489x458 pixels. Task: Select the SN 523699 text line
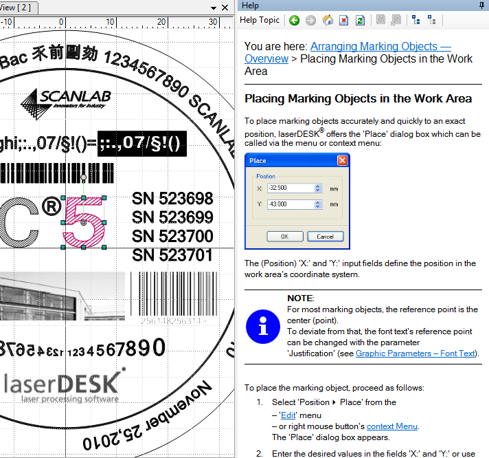pos(172,217)
